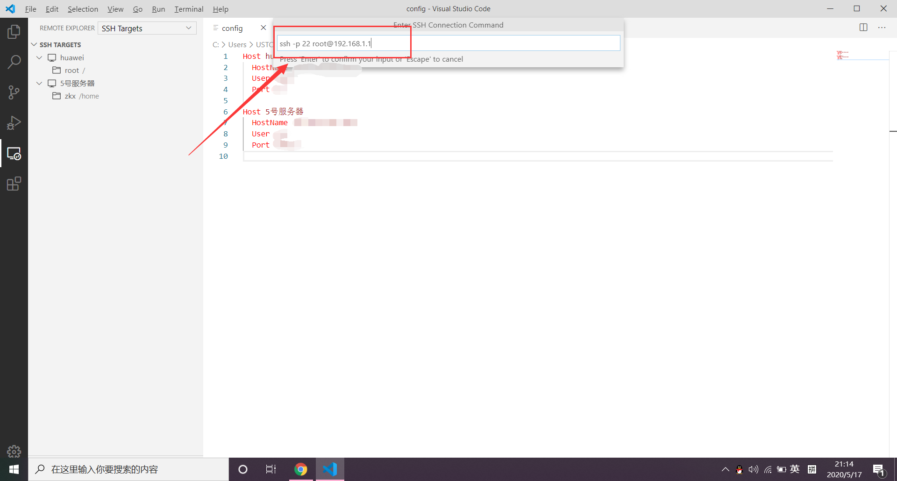Open the Selection menu
The image size is (897, 481).
83,9
